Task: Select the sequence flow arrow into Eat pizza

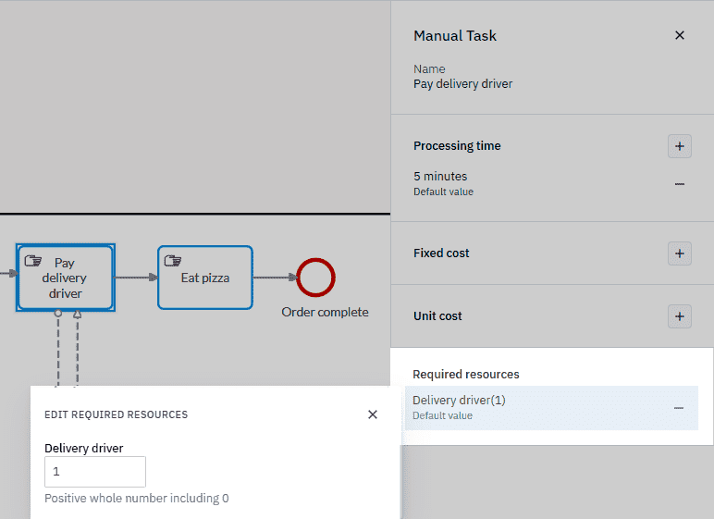Action: click(136, 278)
